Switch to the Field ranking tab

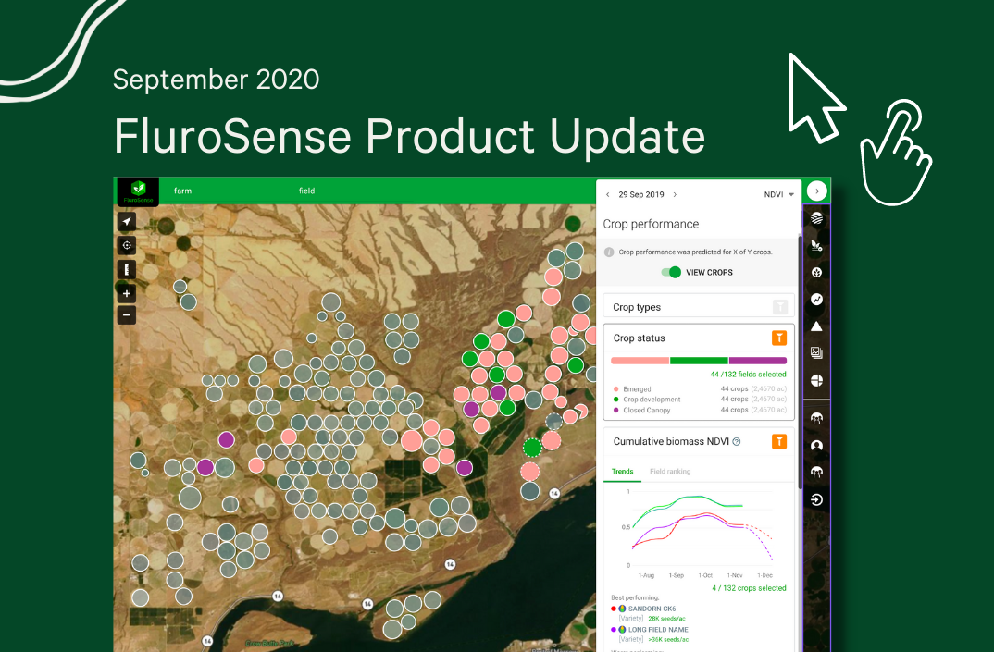coord(670,471)
